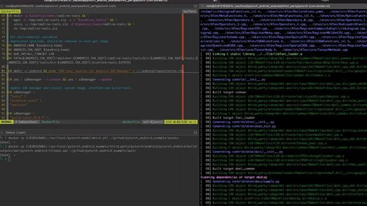The image size is (367, 206).
Task: Close the vim Dockerfile terminal pane
Action: coord(2,6)
